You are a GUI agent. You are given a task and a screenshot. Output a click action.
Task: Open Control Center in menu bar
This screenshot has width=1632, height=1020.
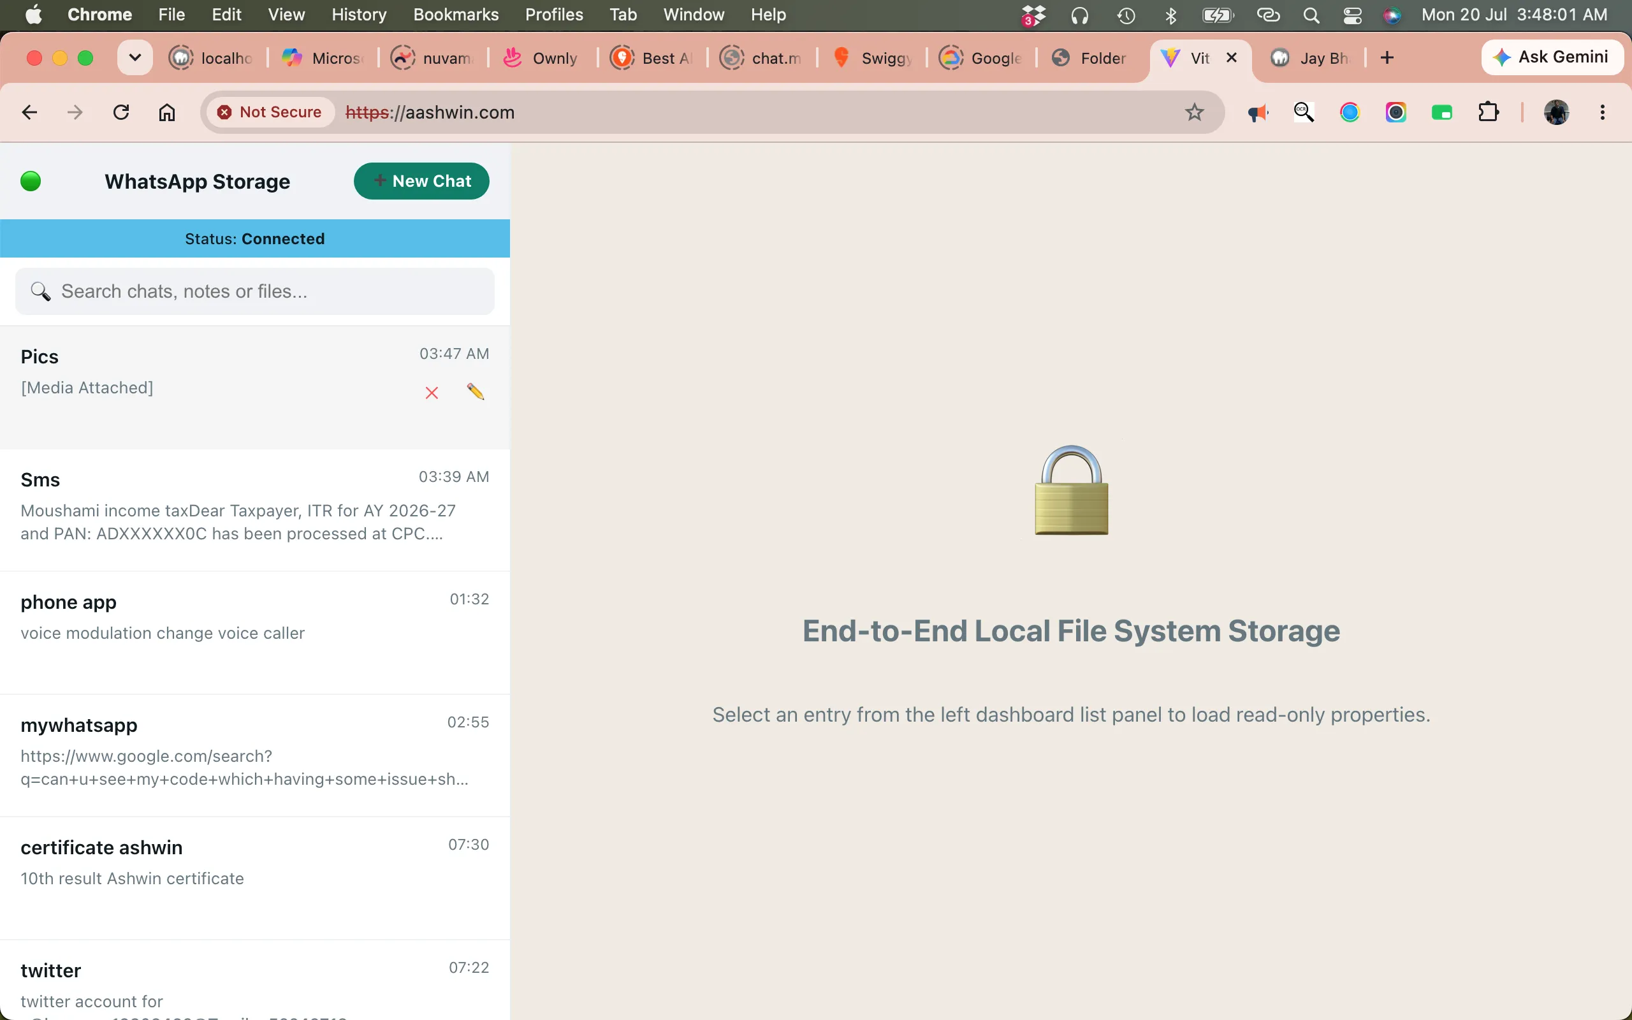(x=1352, y=15)
